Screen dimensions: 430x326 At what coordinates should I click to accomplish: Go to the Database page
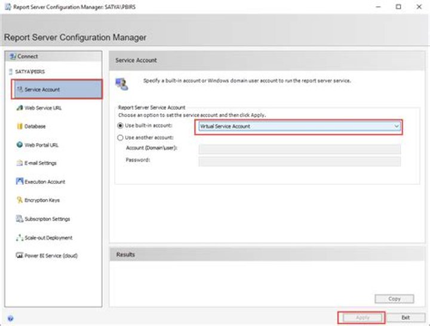click(x=35, y=126)
